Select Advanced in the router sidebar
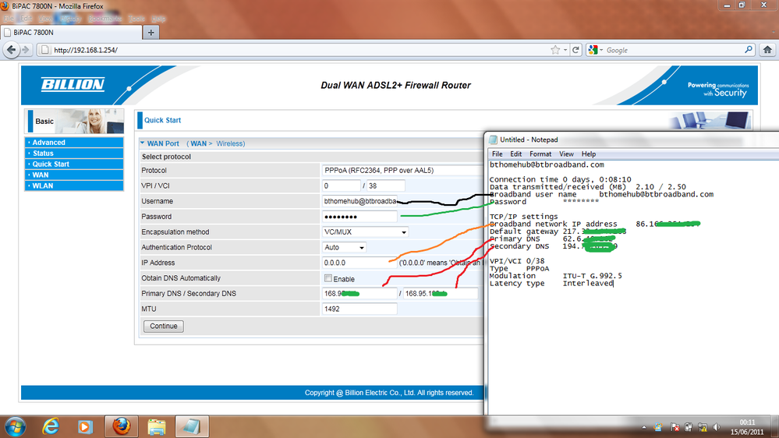This screenshot has height=438, width=779. pos(74,143)
